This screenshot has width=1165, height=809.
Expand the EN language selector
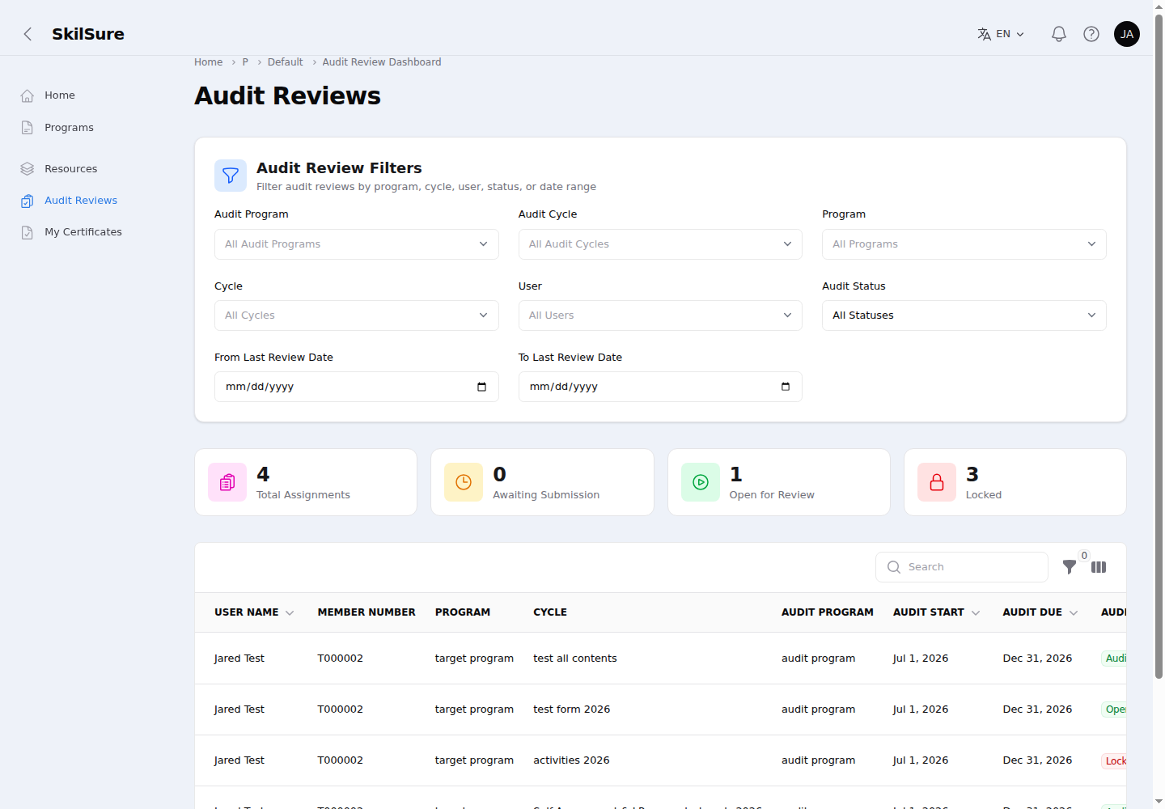[1002, 34]
